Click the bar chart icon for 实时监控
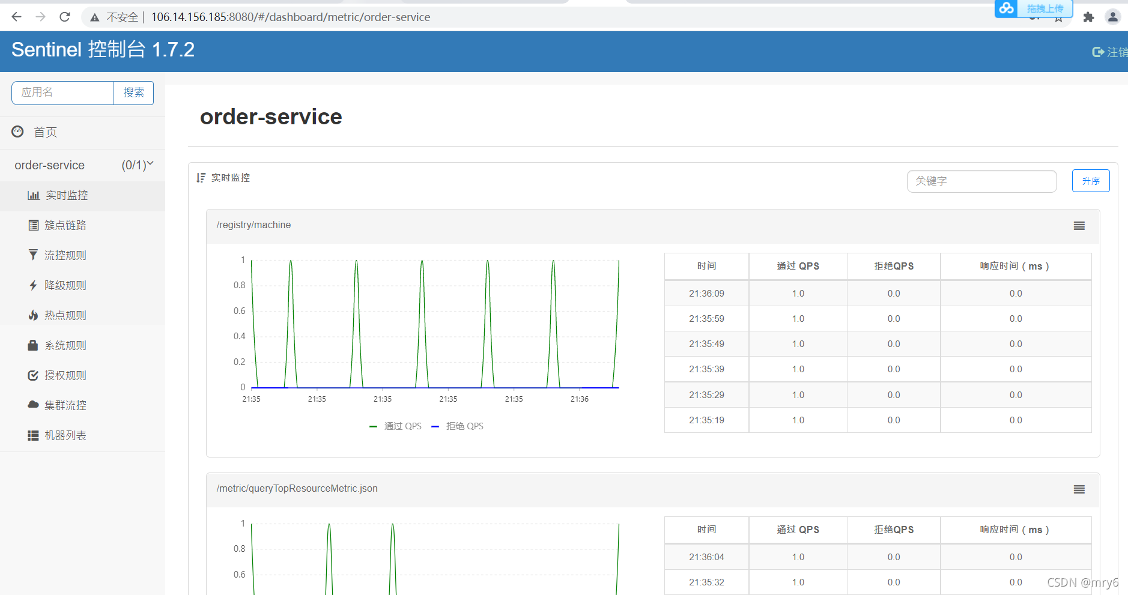Image resolution: width=1128 pixels, height=595 pixels. pos(34,196)
